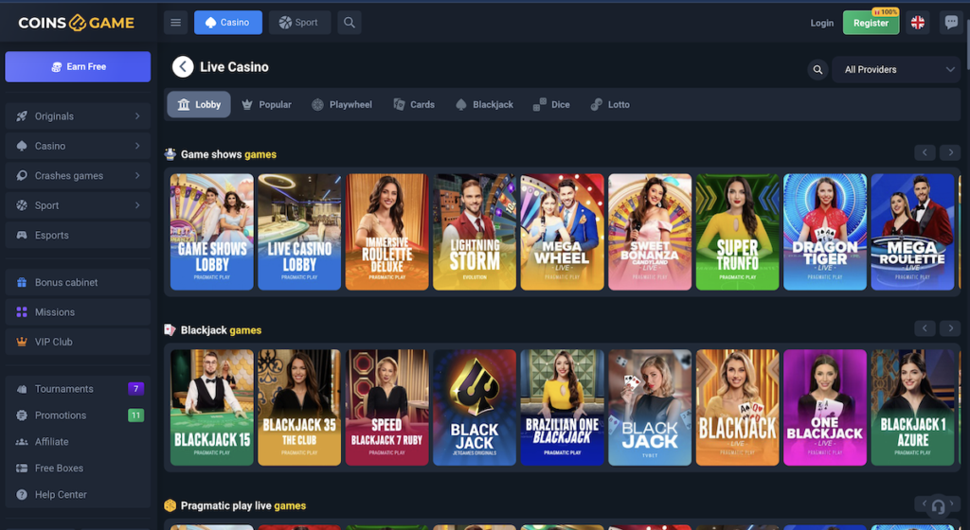Open Tournaments with badge 7
Viewport: 970px width, 530px height.
point(78,389)
